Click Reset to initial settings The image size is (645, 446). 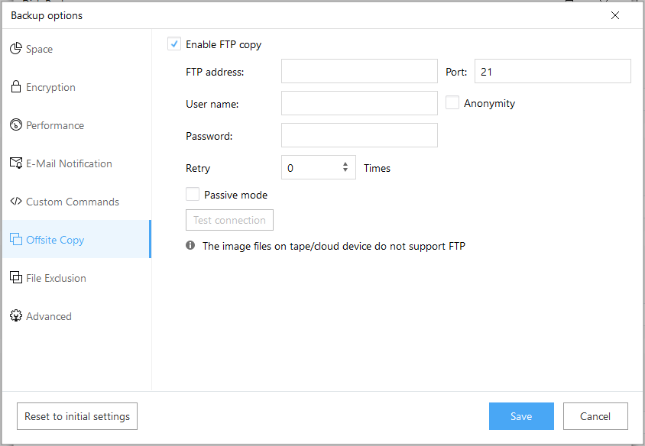pos(77,416)
